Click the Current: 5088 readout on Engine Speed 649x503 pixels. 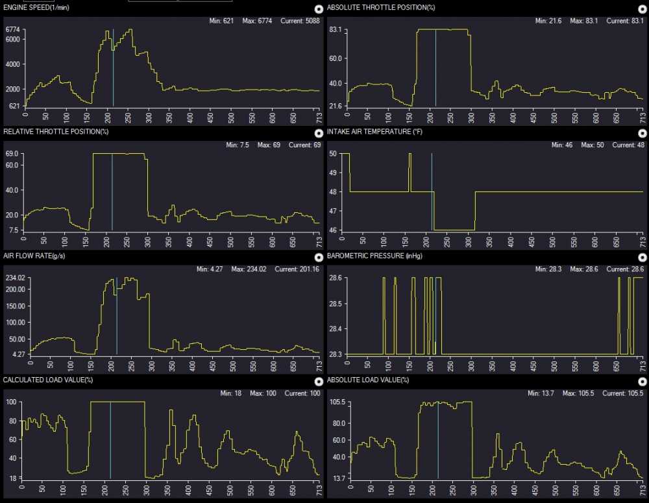tap(297, 21)
